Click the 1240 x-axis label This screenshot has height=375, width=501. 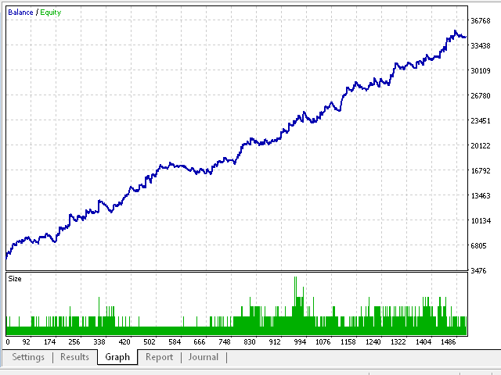(373, 342)
